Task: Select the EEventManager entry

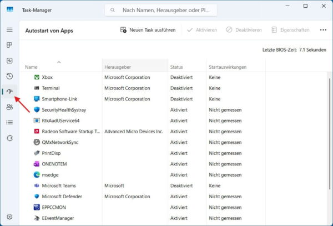Action: tap(58, 218)
